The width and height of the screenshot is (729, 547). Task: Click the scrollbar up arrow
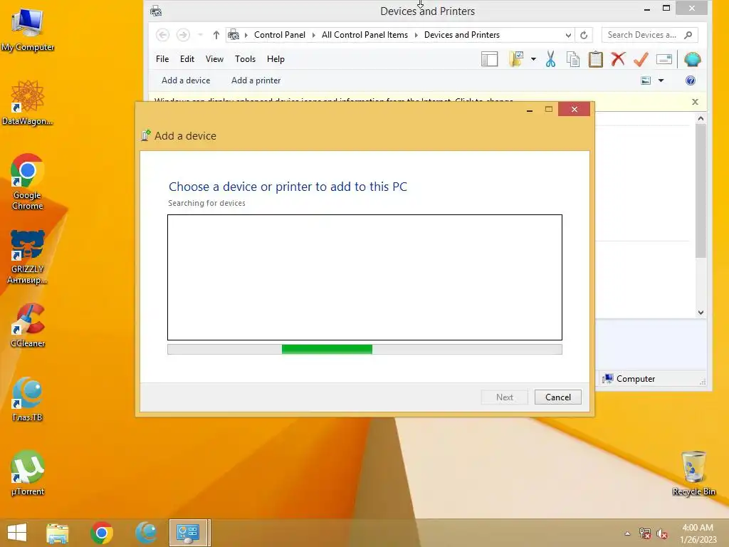(x=701, y=119)
